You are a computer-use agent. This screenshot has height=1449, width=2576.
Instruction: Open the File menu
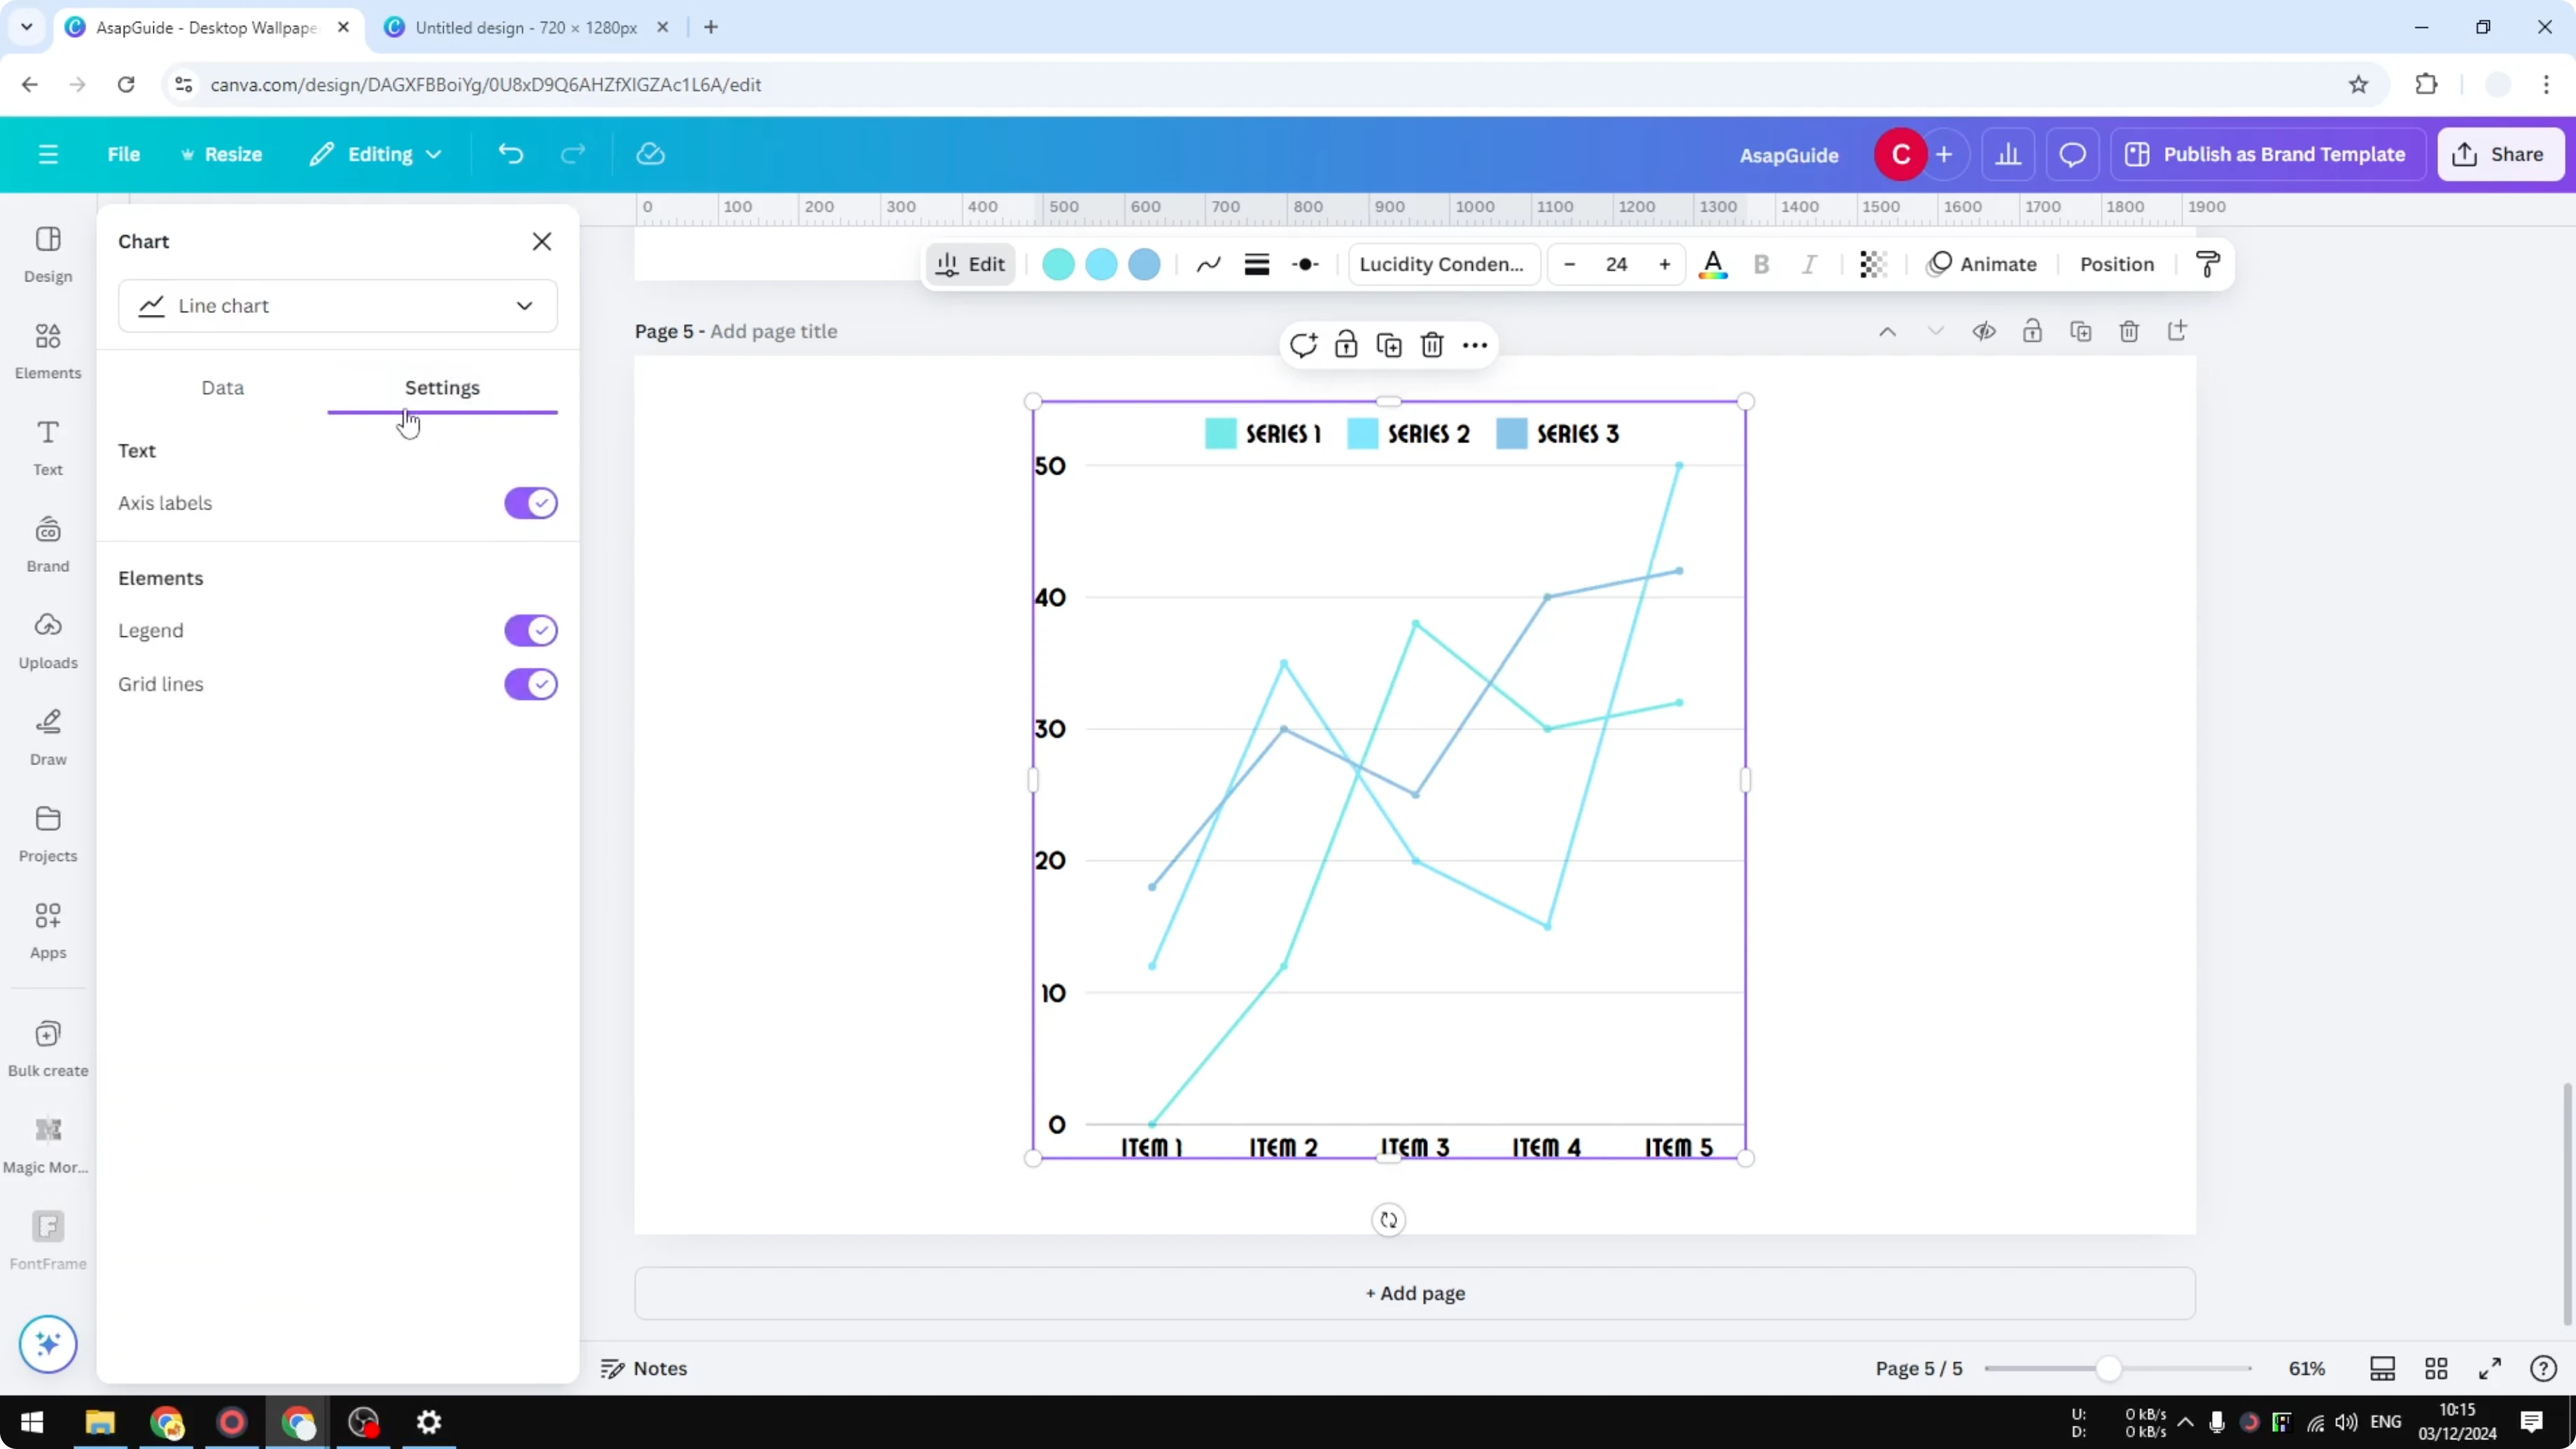coord(124,154)
